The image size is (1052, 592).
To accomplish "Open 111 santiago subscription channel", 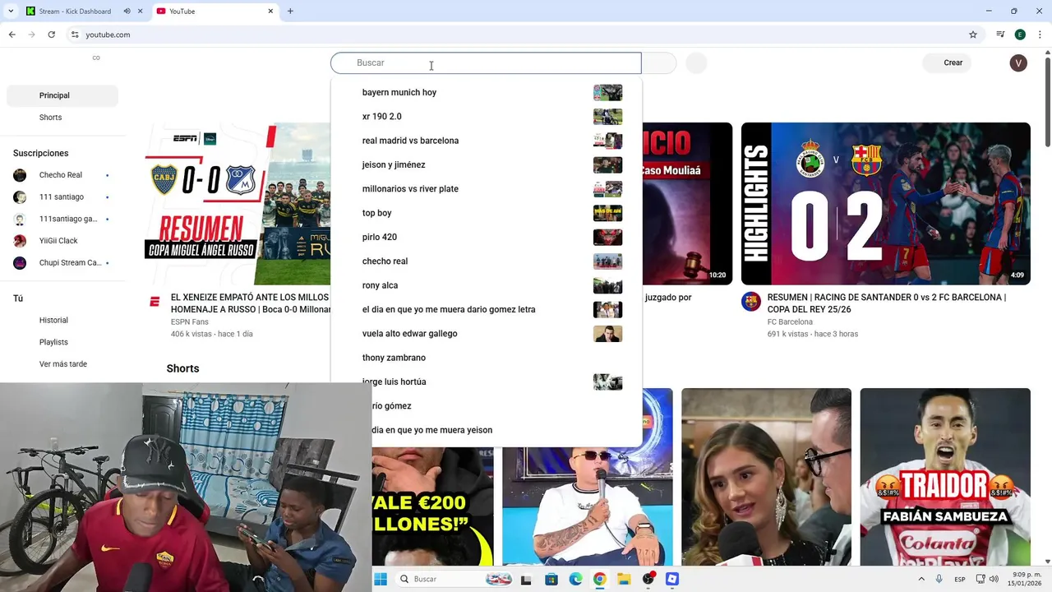I will point(62,197).
